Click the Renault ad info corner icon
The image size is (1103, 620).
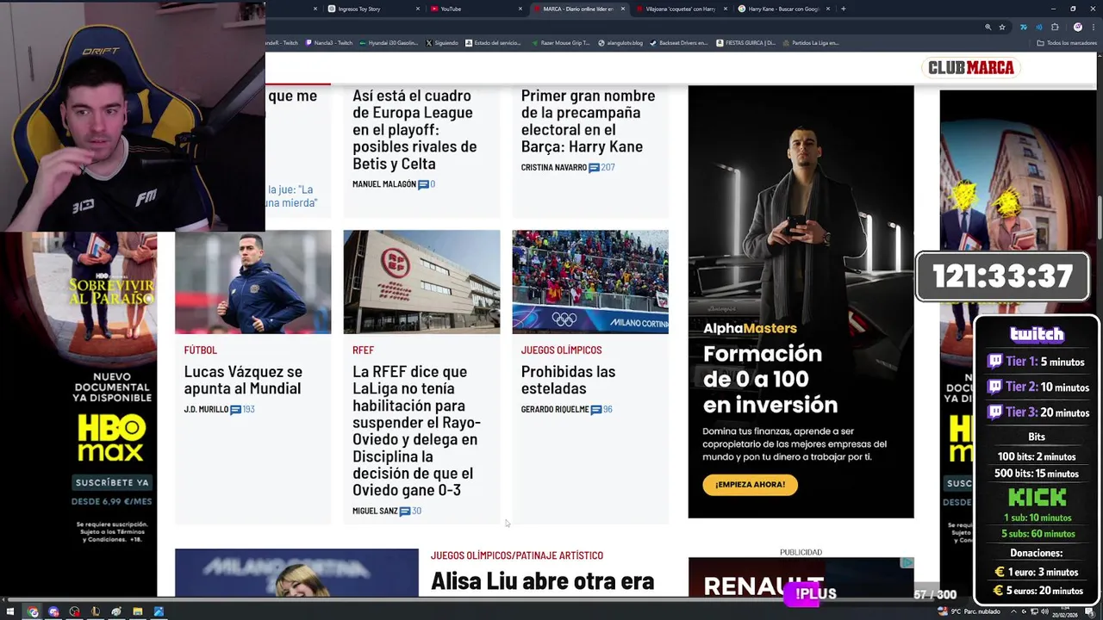[907, 562]
